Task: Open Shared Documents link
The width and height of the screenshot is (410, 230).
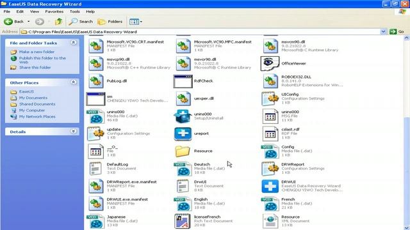Action: point(37,104)
